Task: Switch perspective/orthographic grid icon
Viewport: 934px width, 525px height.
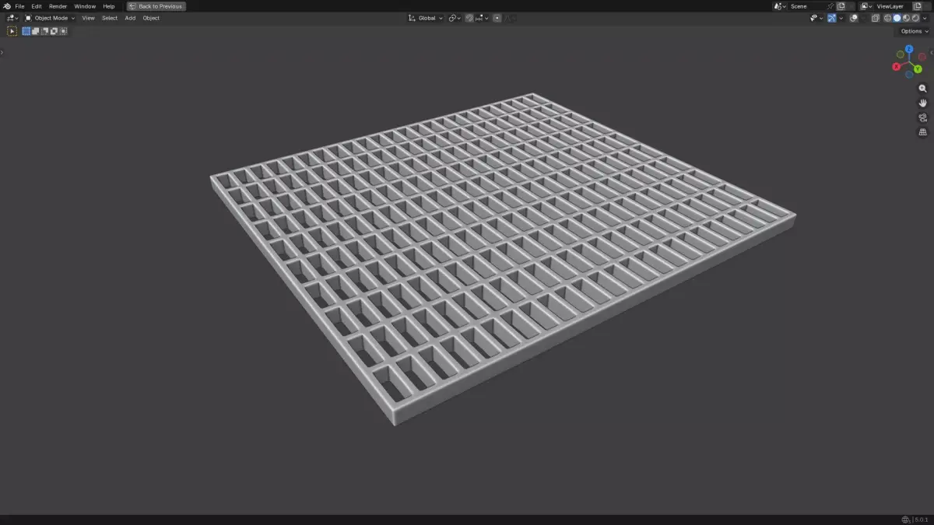Action: (x=923, y=132)
